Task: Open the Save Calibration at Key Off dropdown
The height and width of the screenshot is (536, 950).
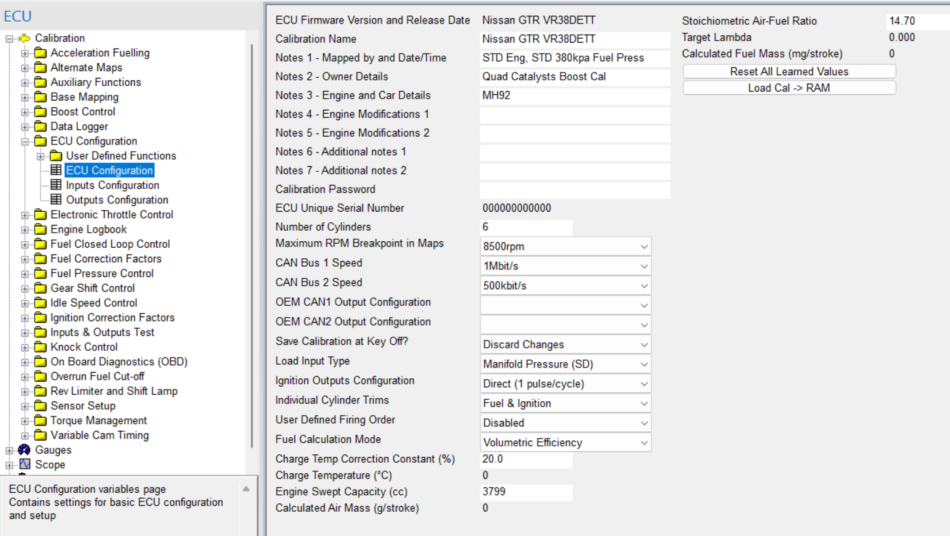Action: click(x=566, y=344)
